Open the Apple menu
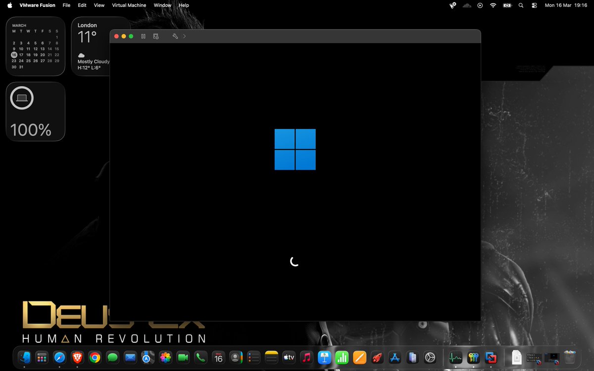This screenshot has width=594, height=371. pos(9,5)
